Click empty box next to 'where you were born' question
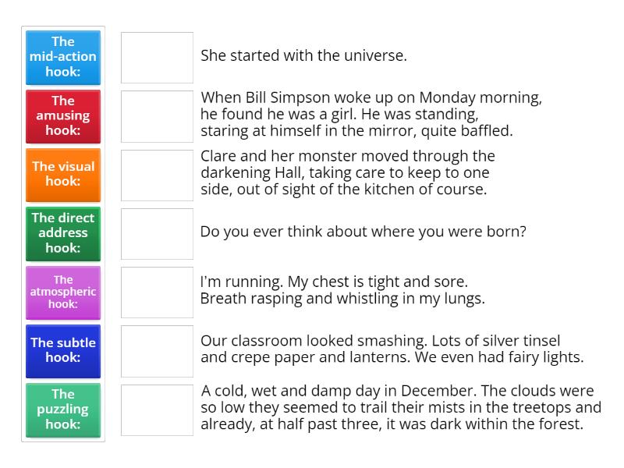The image size is (624, 468). point(157,233)
